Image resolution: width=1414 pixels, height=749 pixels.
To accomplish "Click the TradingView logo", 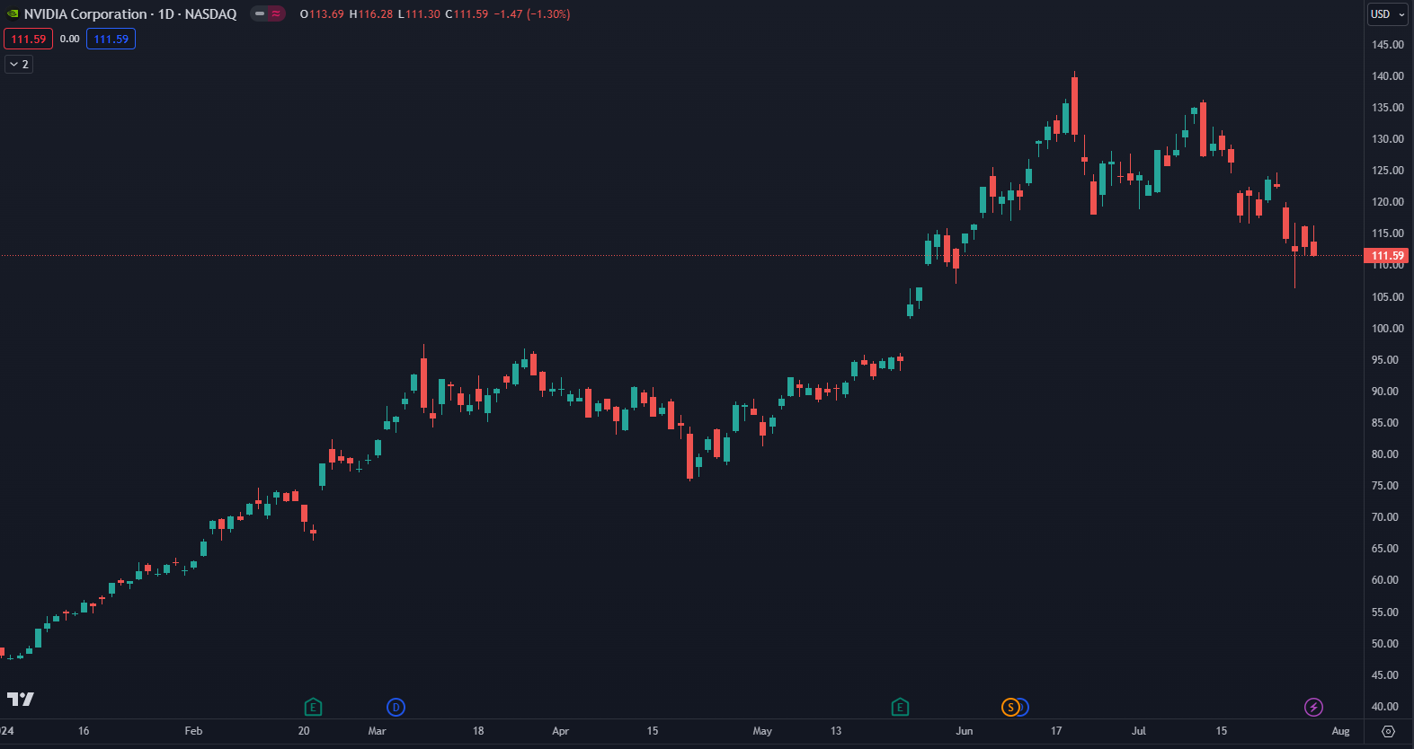I will 21,699.
